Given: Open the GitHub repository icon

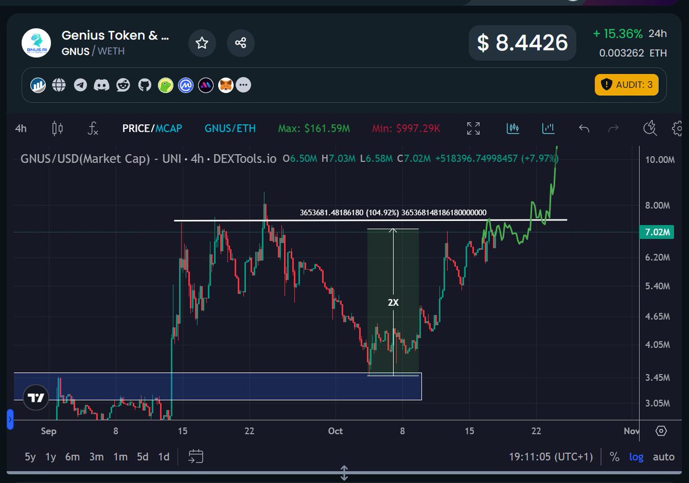Looking at the screenshot, I should 144,85.
